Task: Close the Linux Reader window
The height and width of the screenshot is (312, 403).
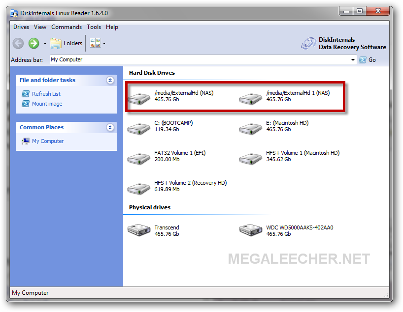Action: (378, 11)
